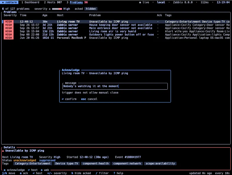This screenshot has width=232, height=175.
Task: Click the Ack column header
Action: click(x=159, y=15)
